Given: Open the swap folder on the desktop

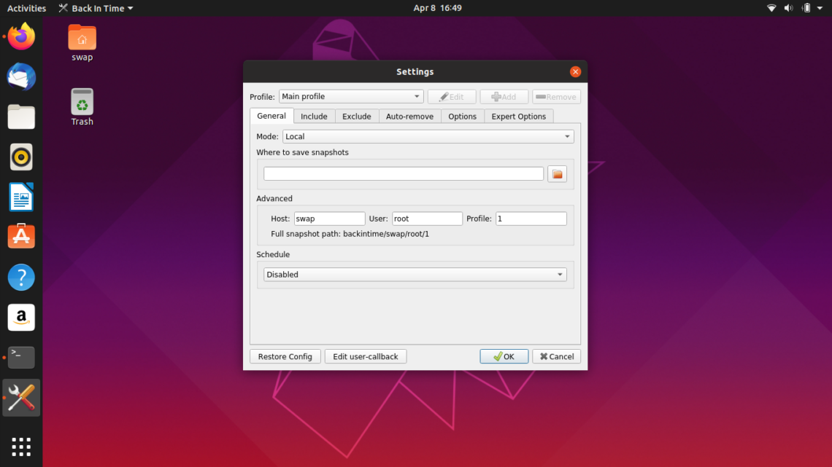Looking at the screenshot, I should point(81,36).
